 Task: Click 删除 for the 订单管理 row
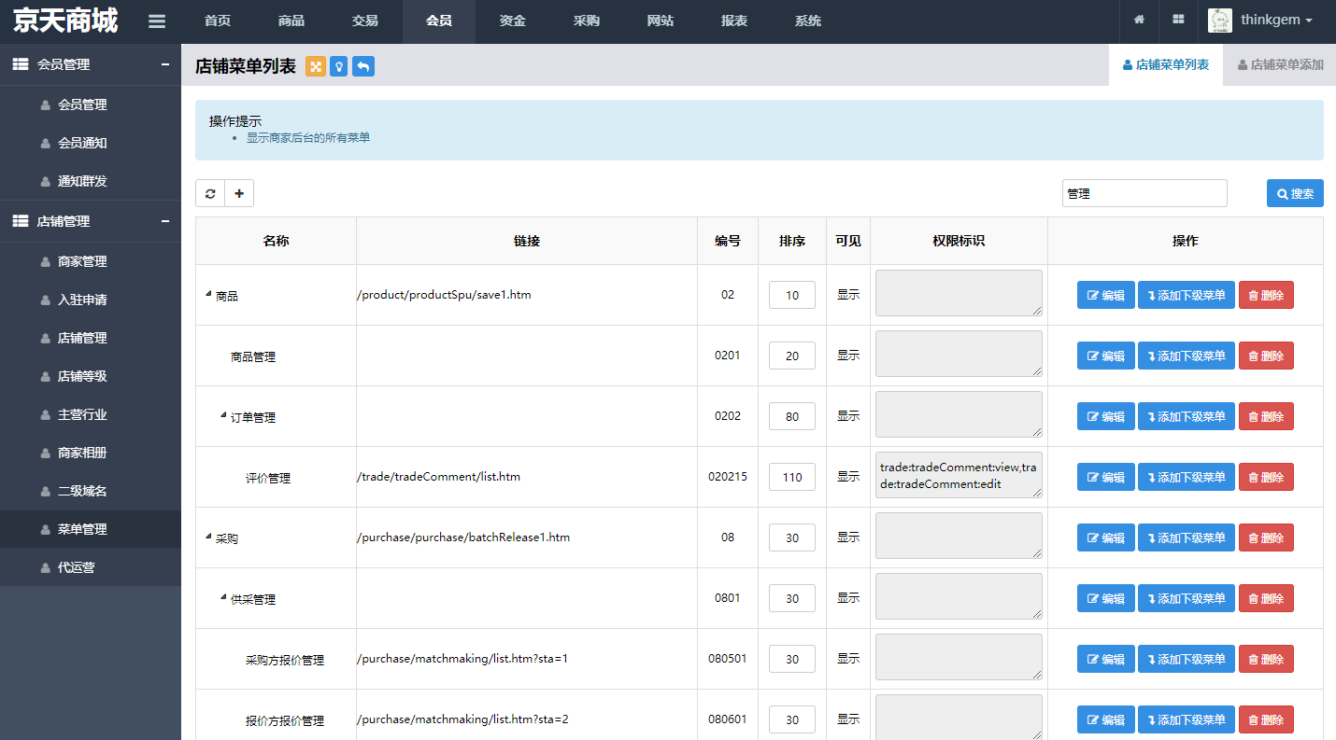(x=1266, y=416)
